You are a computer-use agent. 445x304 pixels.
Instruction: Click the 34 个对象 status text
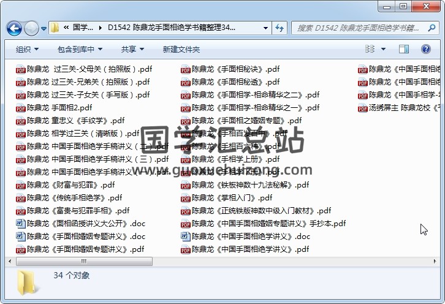(x=72, y=275)
